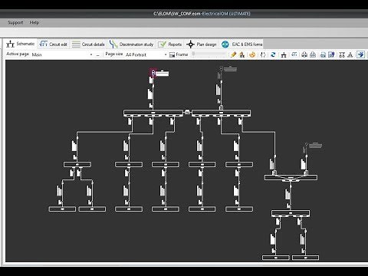The height and width of the screenshot is (276, 368).
Task: Click the black network tree toolbar icon
Action: coord(284,54)
